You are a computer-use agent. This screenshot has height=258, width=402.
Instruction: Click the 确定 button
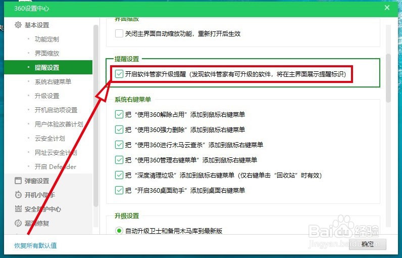(368, 244)
